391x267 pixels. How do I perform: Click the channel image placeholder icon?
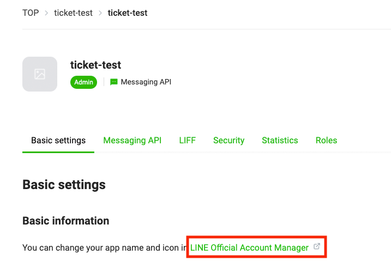[40, 74]
